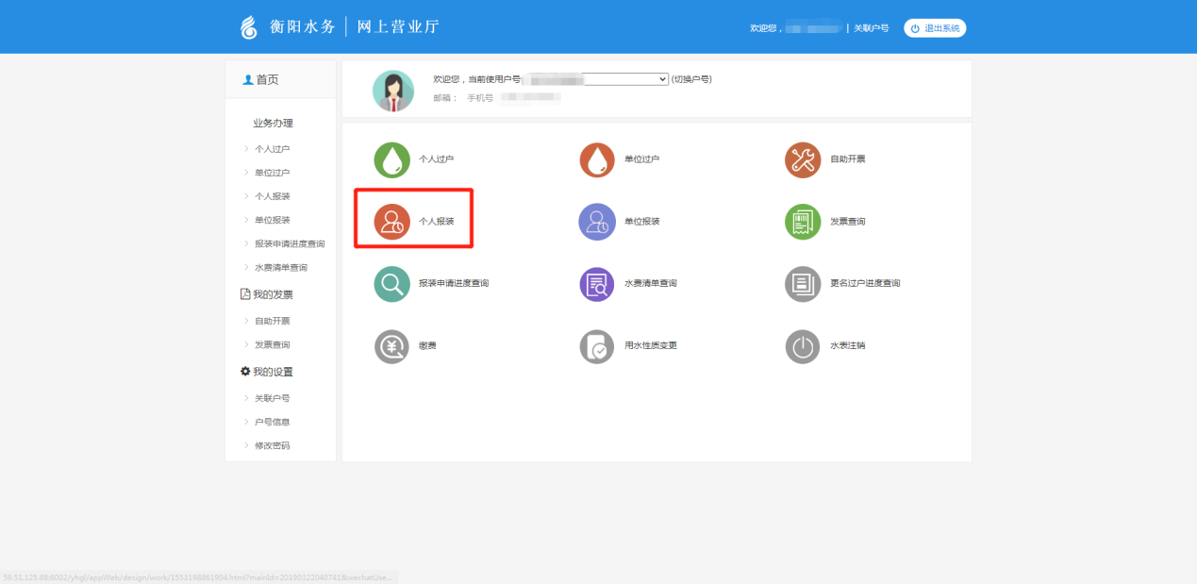Screen dimensions: 1197x584
Task: Open the 更名过户进度查询 icon
Action: click(803, 284)
